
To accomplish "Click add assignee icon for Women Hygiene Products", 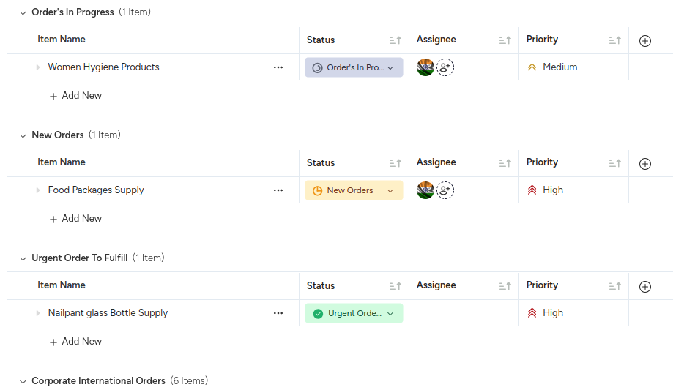I will (x=445, y=67).
